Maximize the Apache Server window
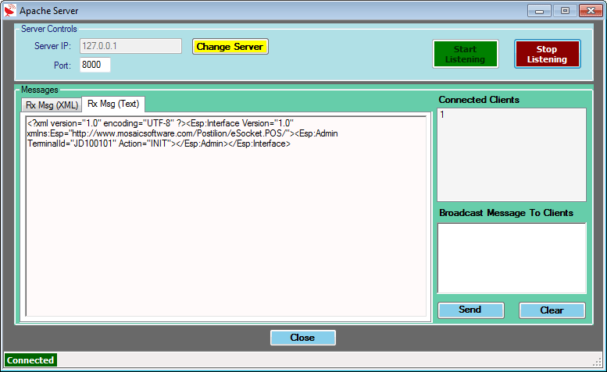 coord(565,11)
